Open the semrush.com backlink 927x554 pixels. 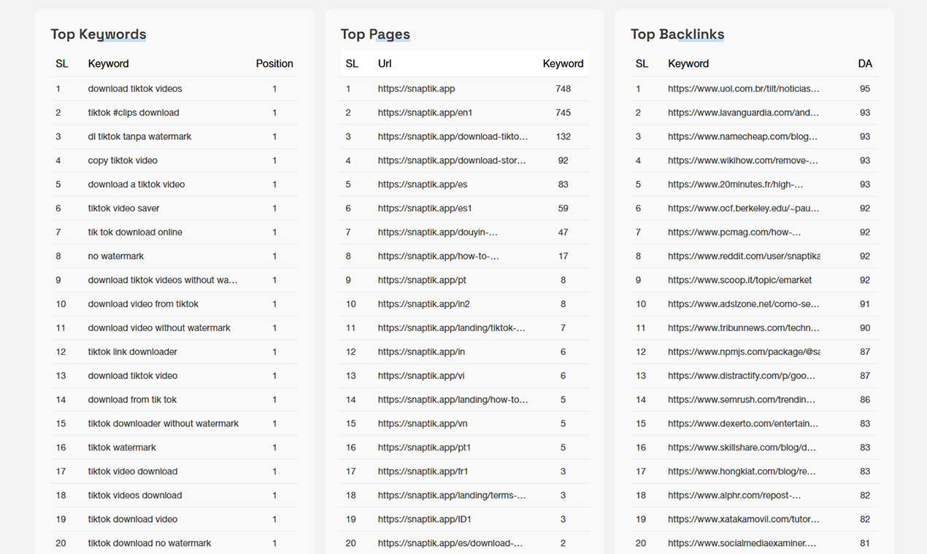pyautogui.click(x=742, y=399)
